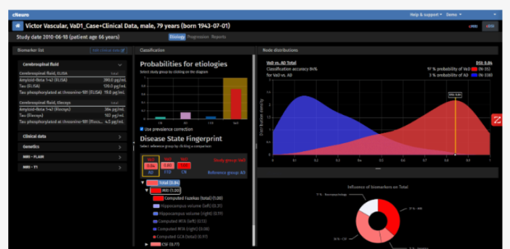Collapse the Total (0.84) tree node
The width and height of the screenshot is (510, 249).
(x=143, y=183)
